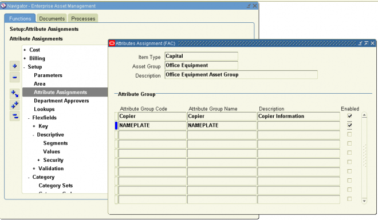Screen dimensions: 378x220
Task: Open Department Approvers in Navigator
Action: click(x=61, y=101)
